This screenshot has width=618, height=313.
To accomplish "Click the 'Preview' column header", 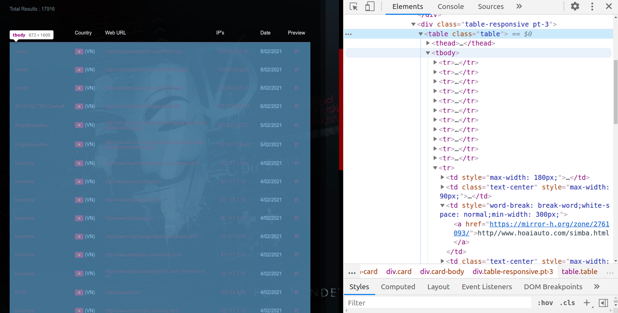I will coord(296,33).
